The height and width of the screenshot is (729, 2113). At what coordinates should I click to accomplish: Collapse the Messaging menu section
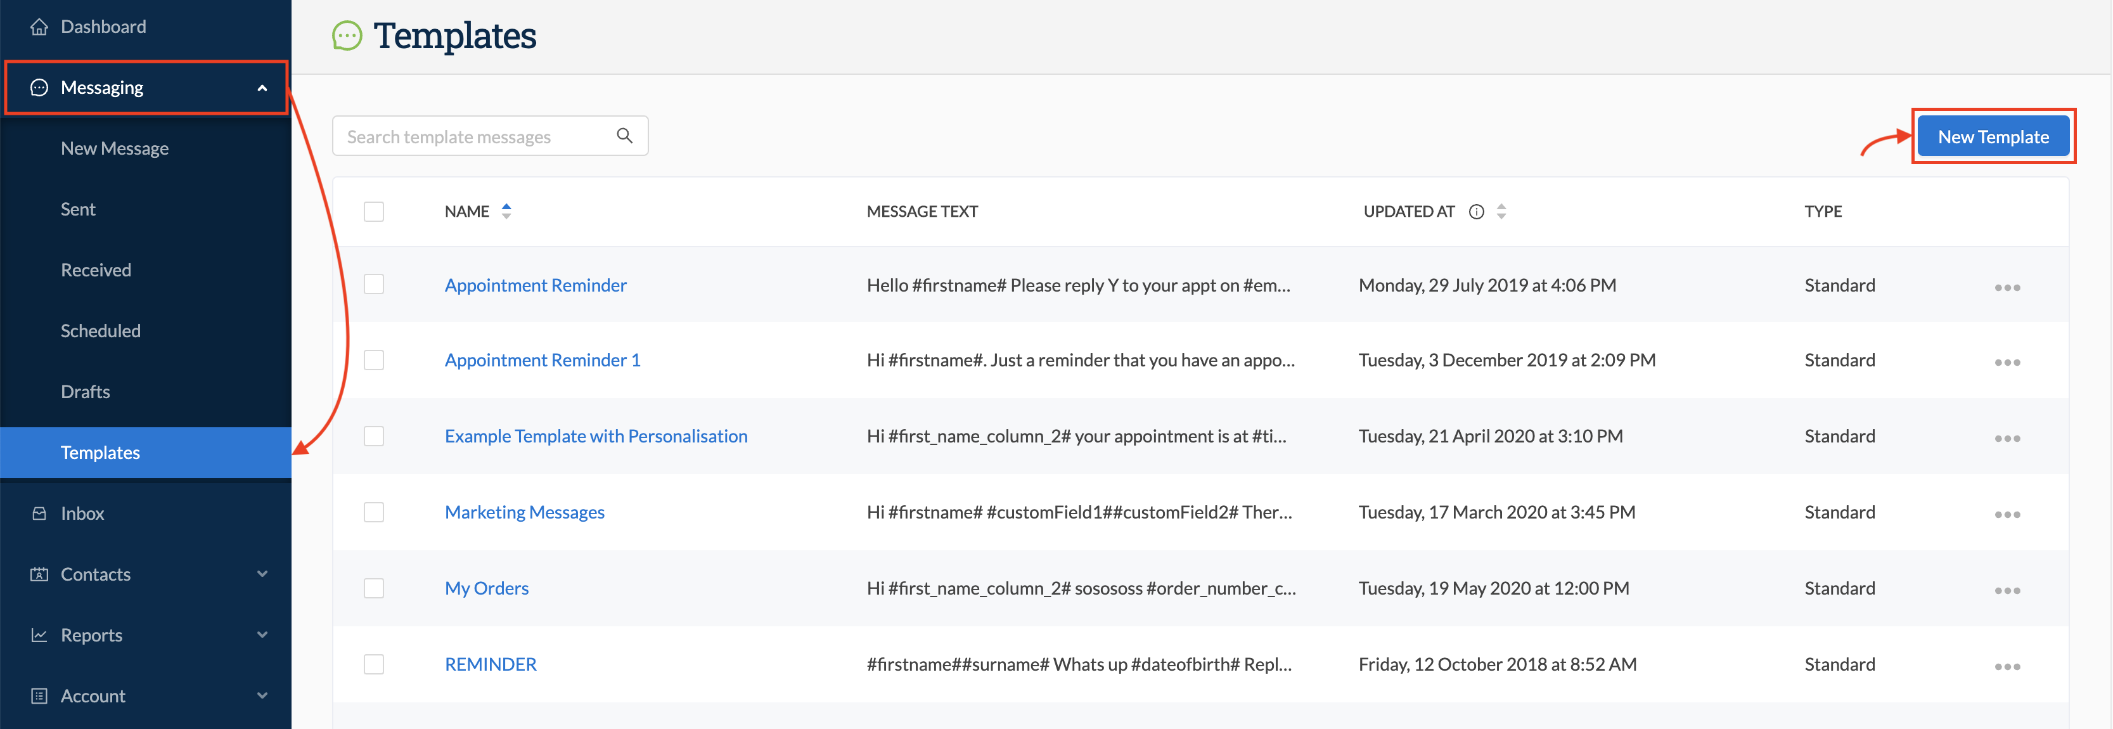click(x=262, y=87)
